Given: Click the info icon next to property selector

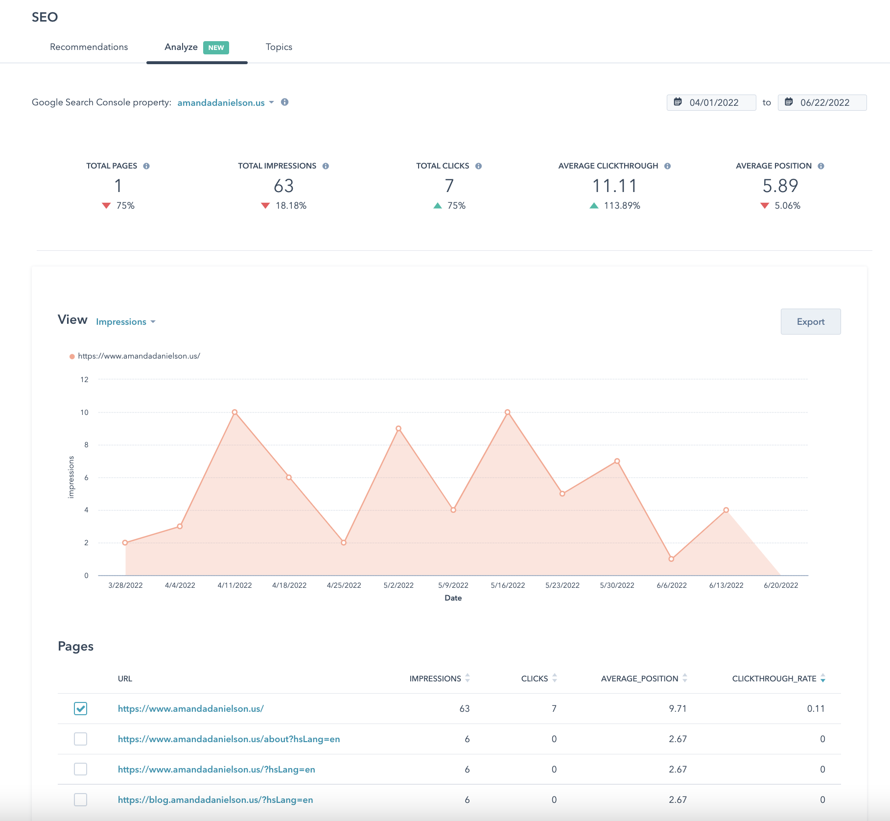Looking at the screenshot, I should click(284, 102).
